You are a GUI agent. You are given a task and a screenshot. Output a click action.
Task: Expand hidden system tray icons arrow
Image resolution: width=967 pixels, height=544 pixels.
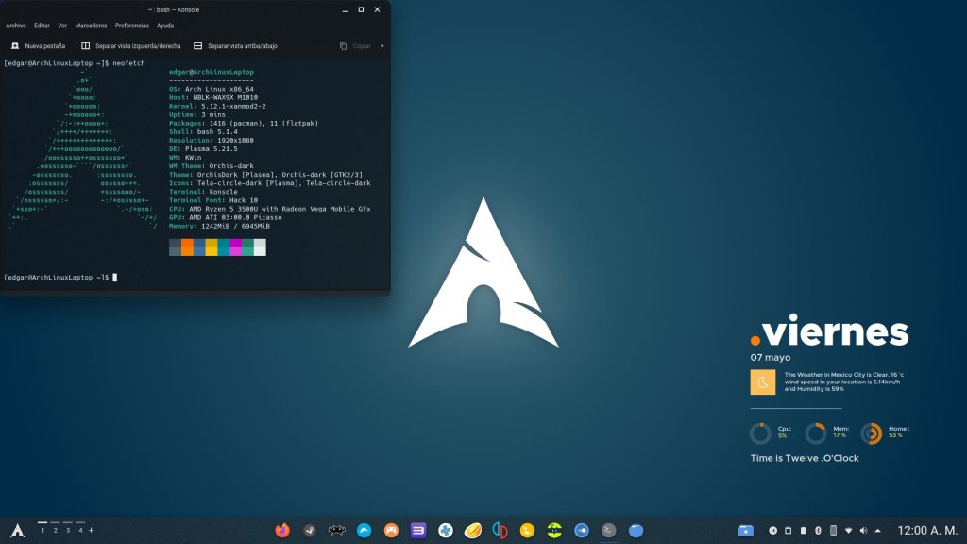(x=878, y=530)
